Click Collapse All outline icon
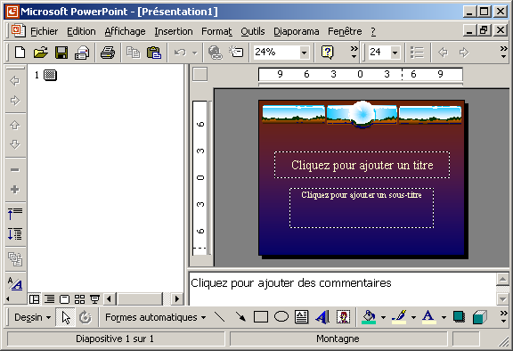 pyautogui.click(x=15, y=213)
